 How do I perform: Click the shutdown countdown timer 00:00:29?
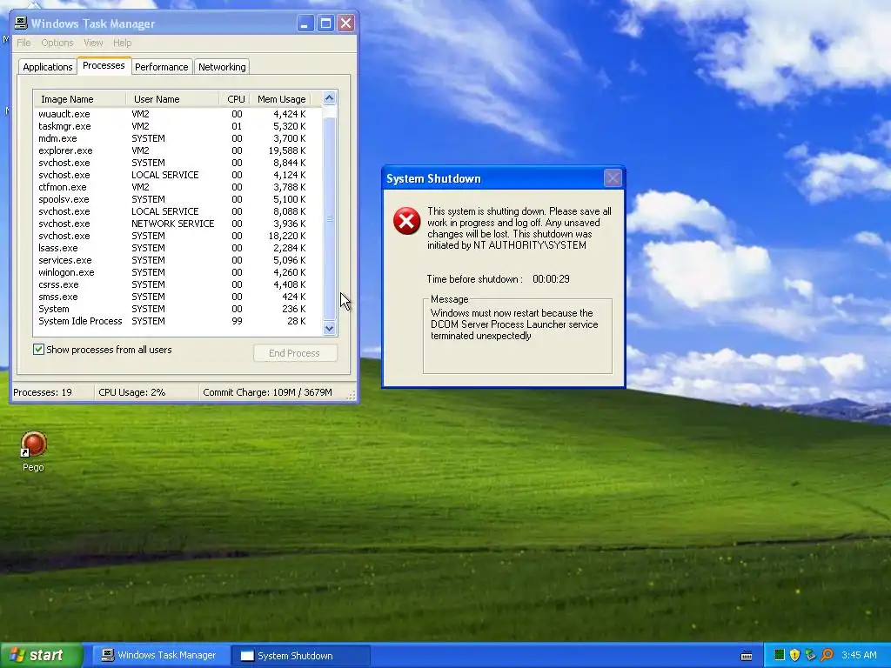pyautogui.click(x=551, y=279)
